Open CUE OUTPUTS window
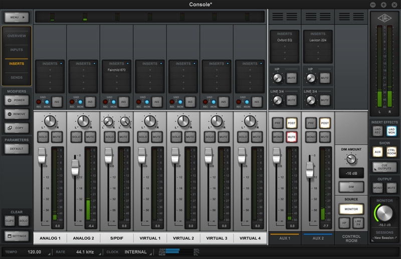The width and height of the screenshot is (401, 259). (x=384, y=167)
